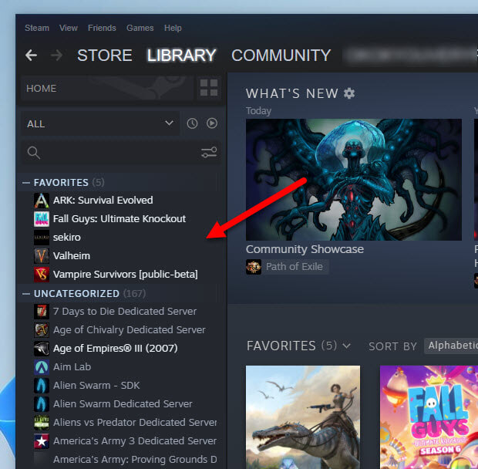Image resolution: width=478 pixels, height=469 pixels.
Task: Open ARK dinosaur cover art
Action: [303, 417]
